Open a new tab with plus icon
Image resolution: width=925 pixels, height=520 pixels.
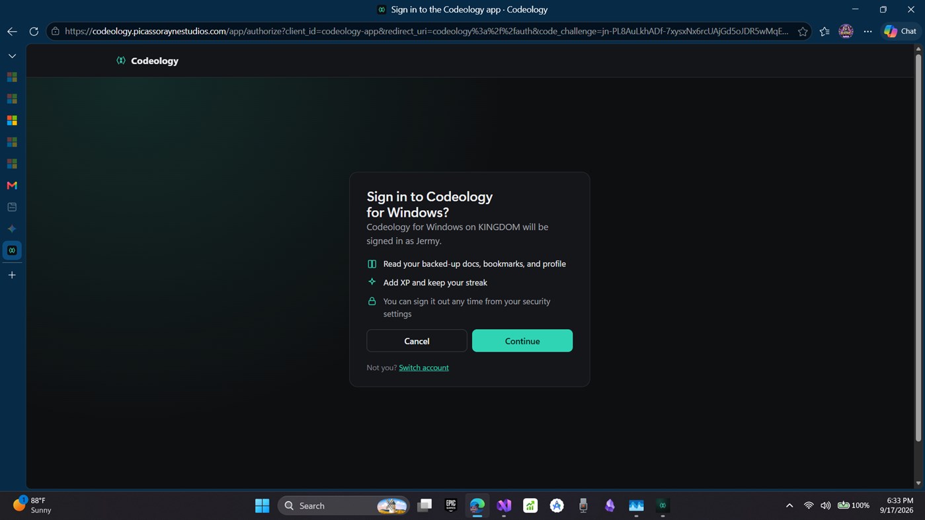point(12,275)
